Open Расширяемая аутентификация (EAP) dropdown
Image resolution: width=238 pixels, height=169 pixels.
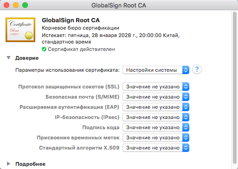tap(156, 107)
